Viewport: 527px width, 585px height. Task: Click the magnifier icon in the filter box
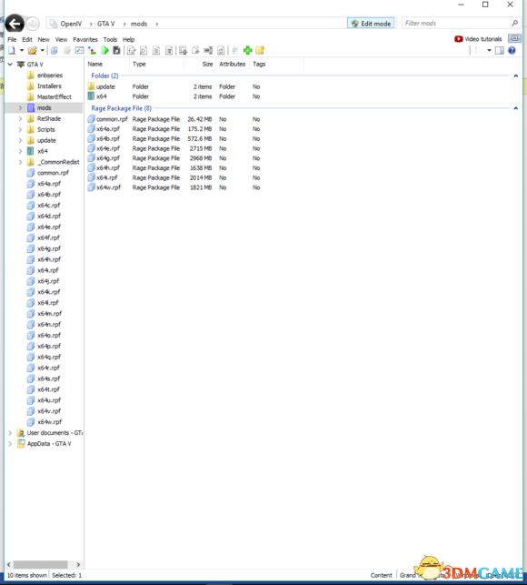514,23
